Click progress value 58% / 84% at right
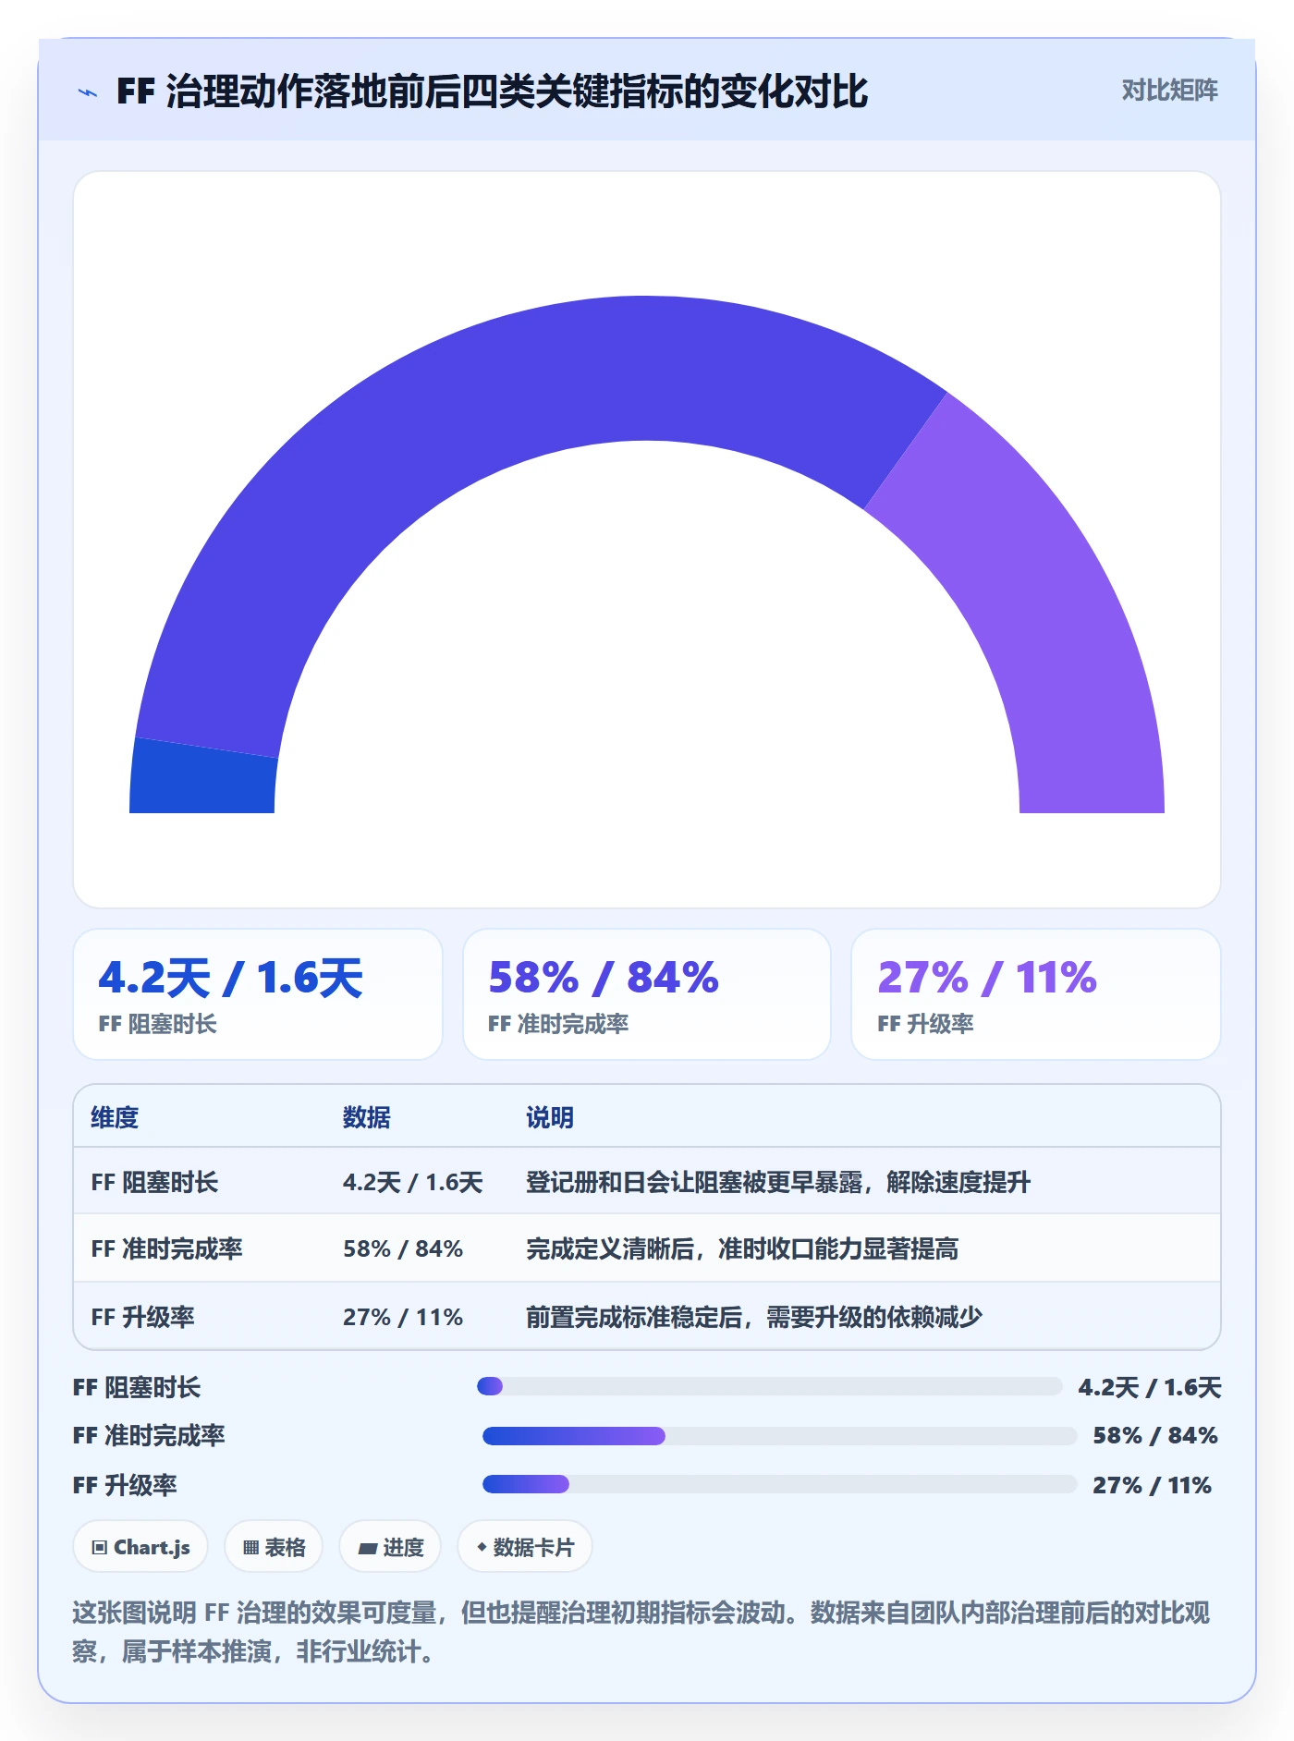This screenshot has height=1741, width=1294. 1155,1435
